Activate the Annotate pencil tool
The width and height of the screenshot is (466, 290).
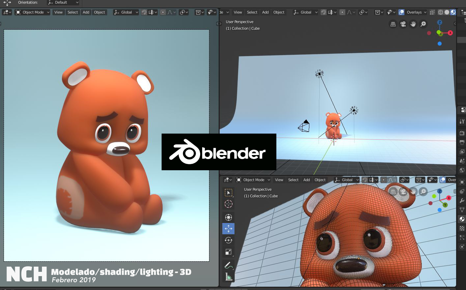pos(229,265)
